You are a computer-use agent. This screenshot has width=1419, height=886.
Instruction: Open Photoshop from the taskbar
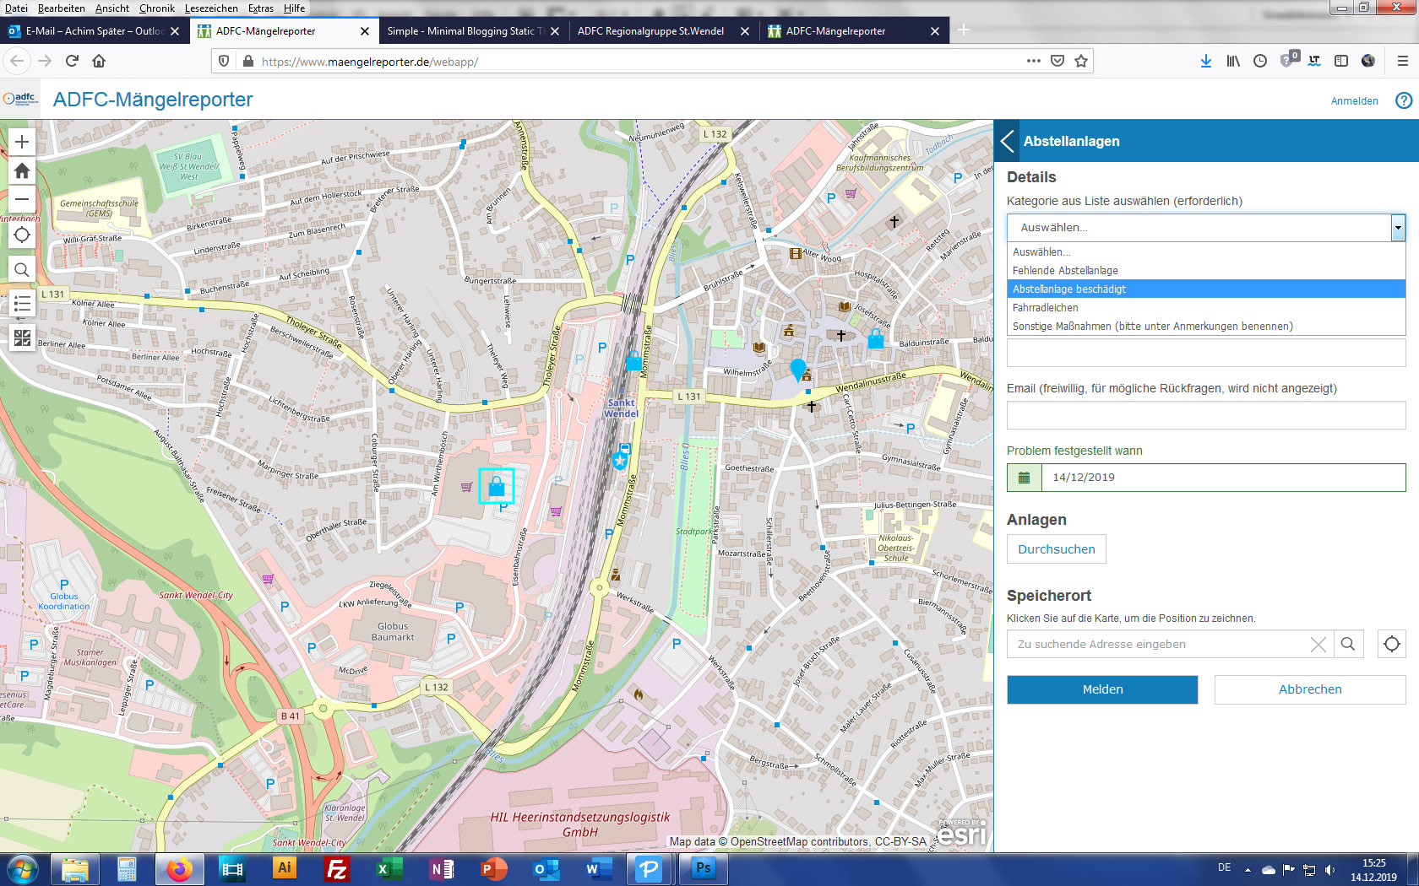tap(703, 869)
